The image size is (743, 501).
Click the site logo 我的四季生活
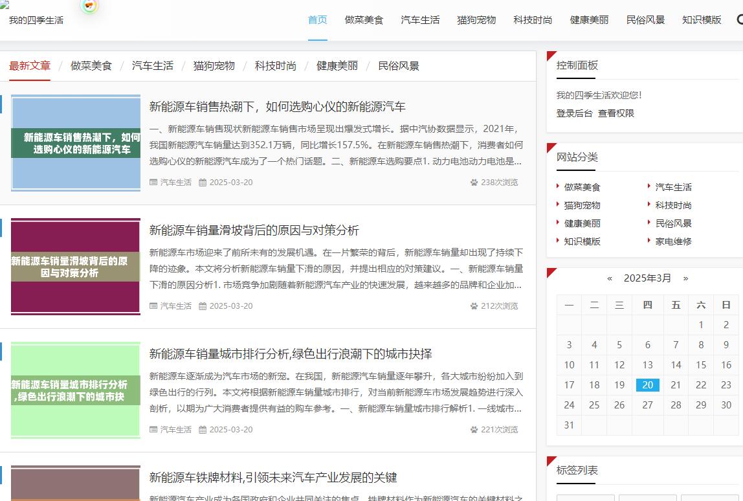[36, 20]
